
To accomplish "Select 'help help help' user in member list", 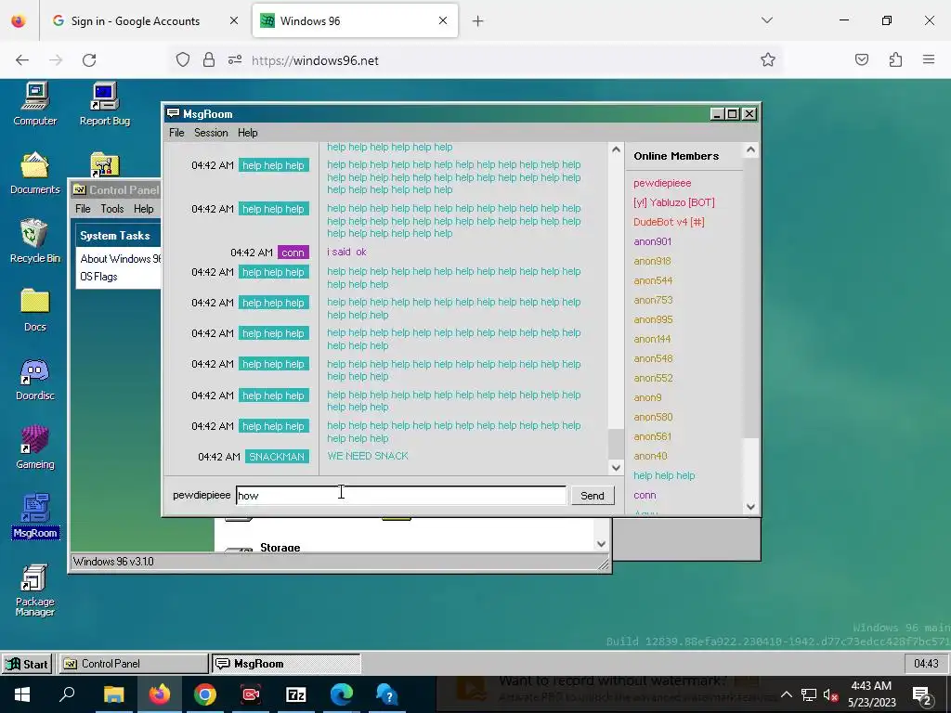I will coord(664,475).
